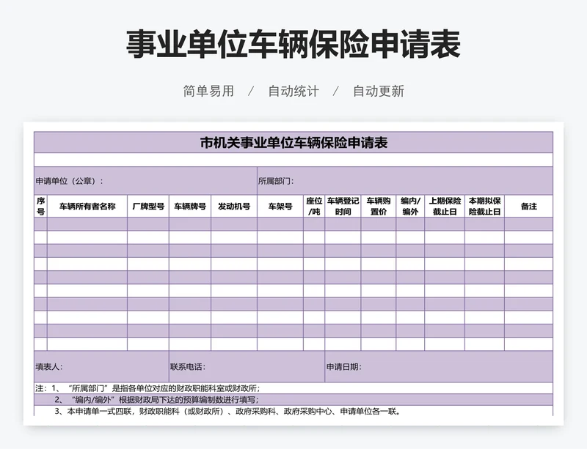Select the 车辆所有者名称 column header

click(x=87, y=207)
